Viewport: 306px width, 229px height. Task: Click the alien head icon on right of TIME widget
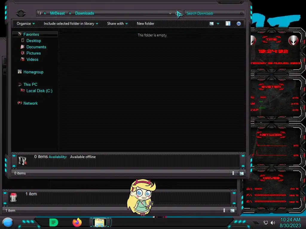293,40
